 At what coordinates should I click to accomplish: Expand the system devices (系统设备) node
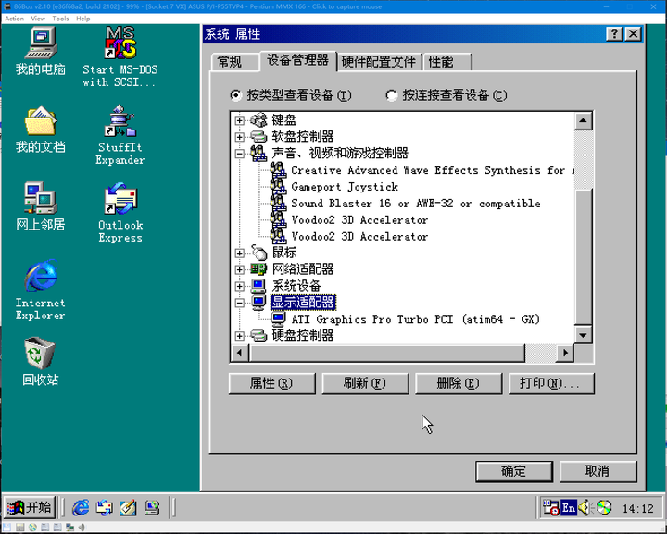click(240, 286)
